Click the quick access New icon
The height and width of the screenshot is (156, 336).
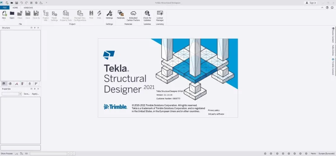pyautogui.click(x=7, y=3)
